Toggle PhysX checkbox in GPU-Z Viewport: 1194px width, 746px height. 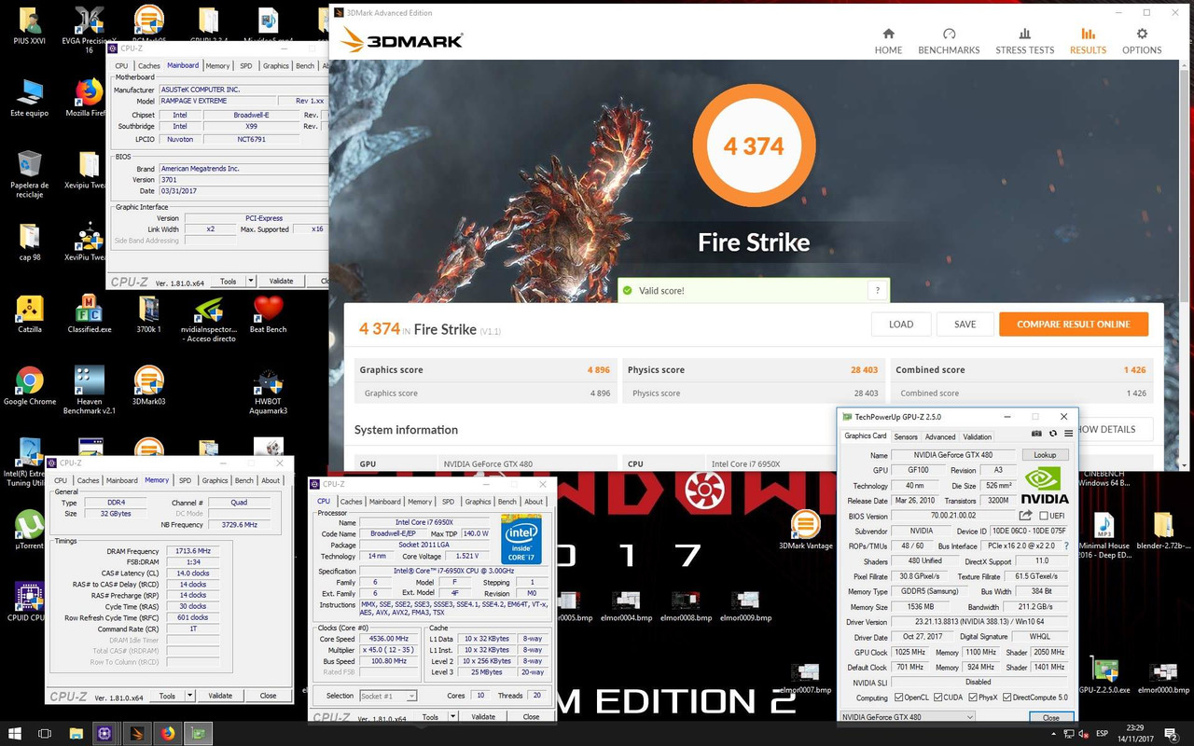point(973,698)
